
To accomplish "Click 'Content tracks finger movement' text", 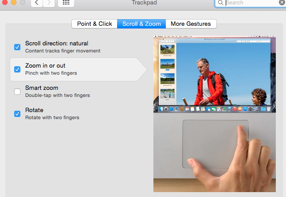I will point(63,51).
